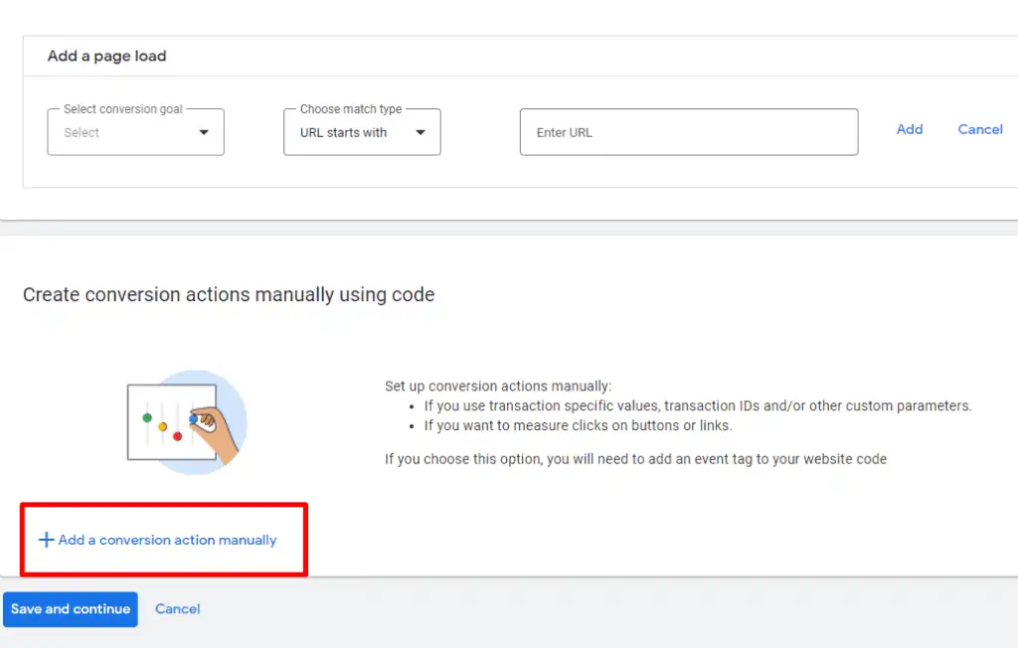Image resolution: width=1018 pixels, height=648 pixels.
Task: Click the red slider dot in the illustration
Action: pyautogui.click(x=177, y=436)
